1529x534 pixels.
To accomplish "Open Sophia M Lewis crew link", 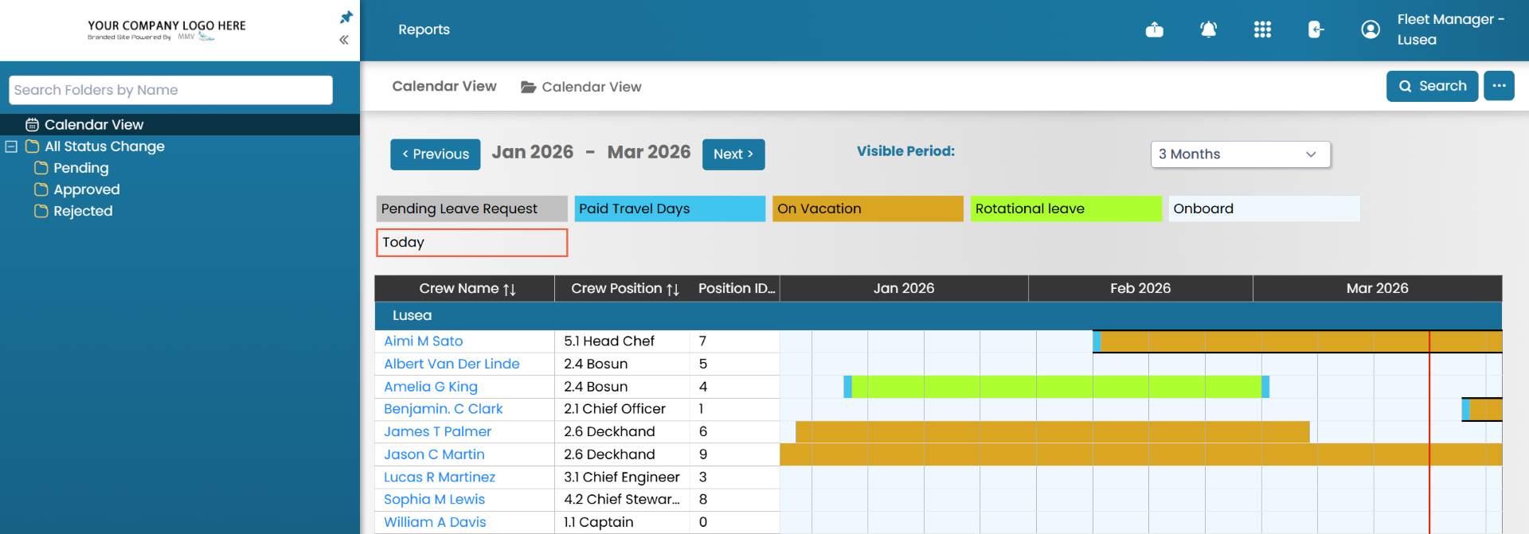I will [x=434, y=500].
